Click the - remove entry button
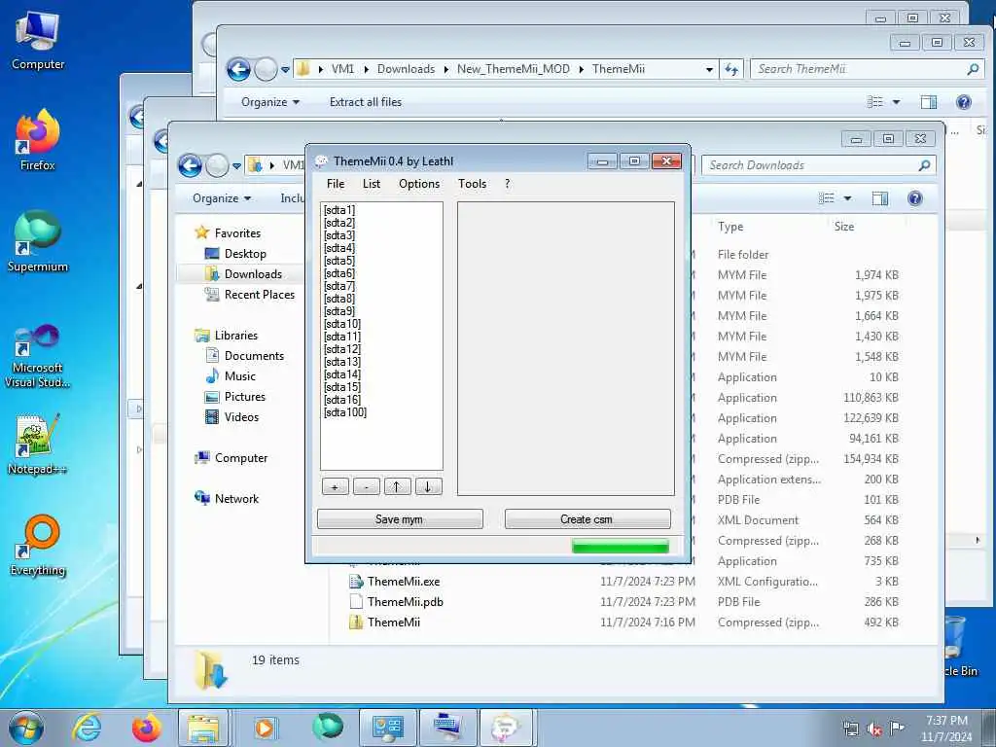Screen dimensions: 996x747 click(366, 486)
